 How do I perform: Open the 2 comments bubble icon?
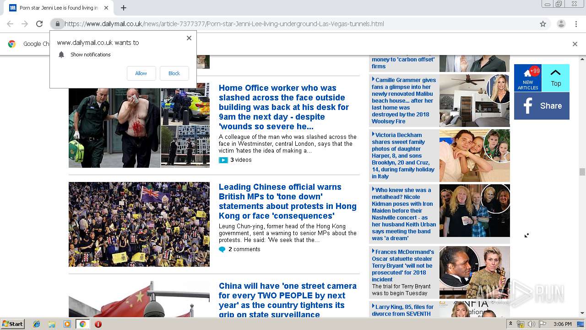(x=222, y=249)
